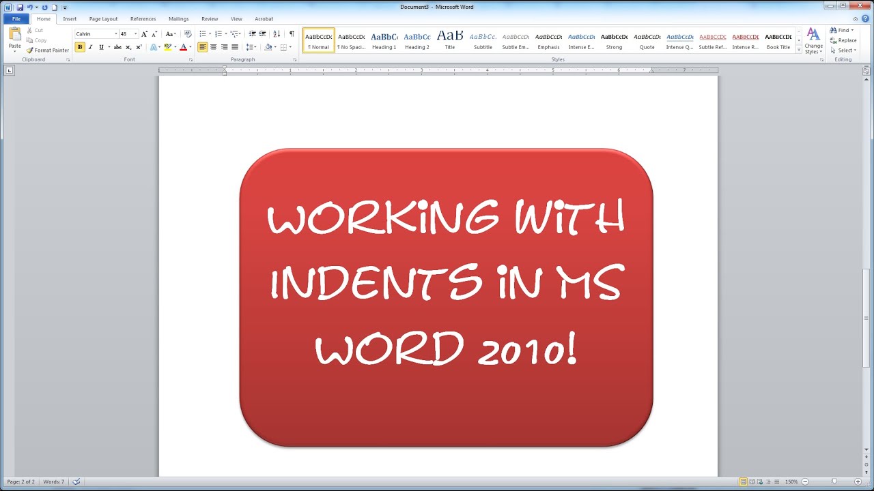
Task: Open font size dropdown showing 48
Action: click(135, 33)
